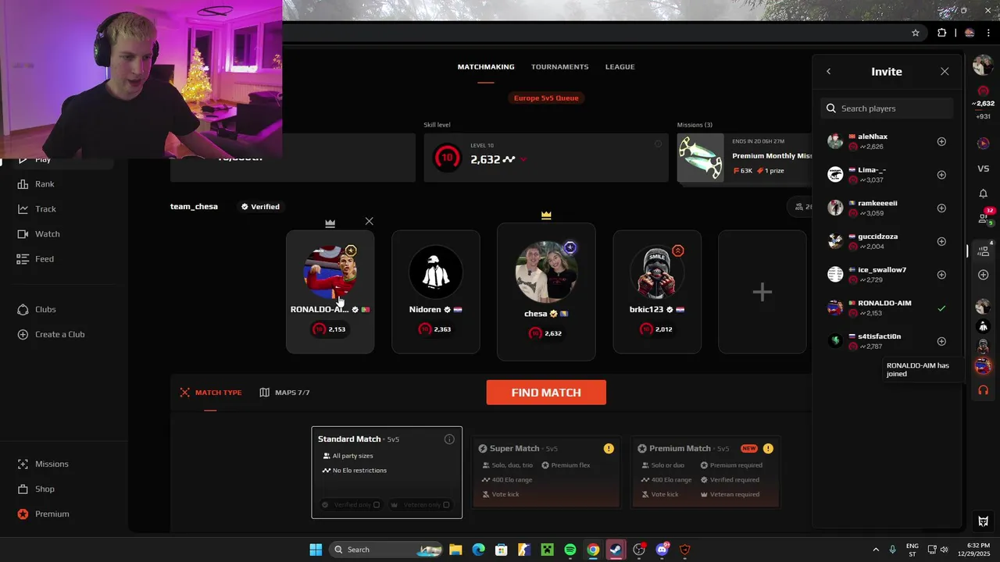This screenshot has height=562, width=1000.
Task: Click the green check next to RONALDO-AIM
Action: point(941,308)
